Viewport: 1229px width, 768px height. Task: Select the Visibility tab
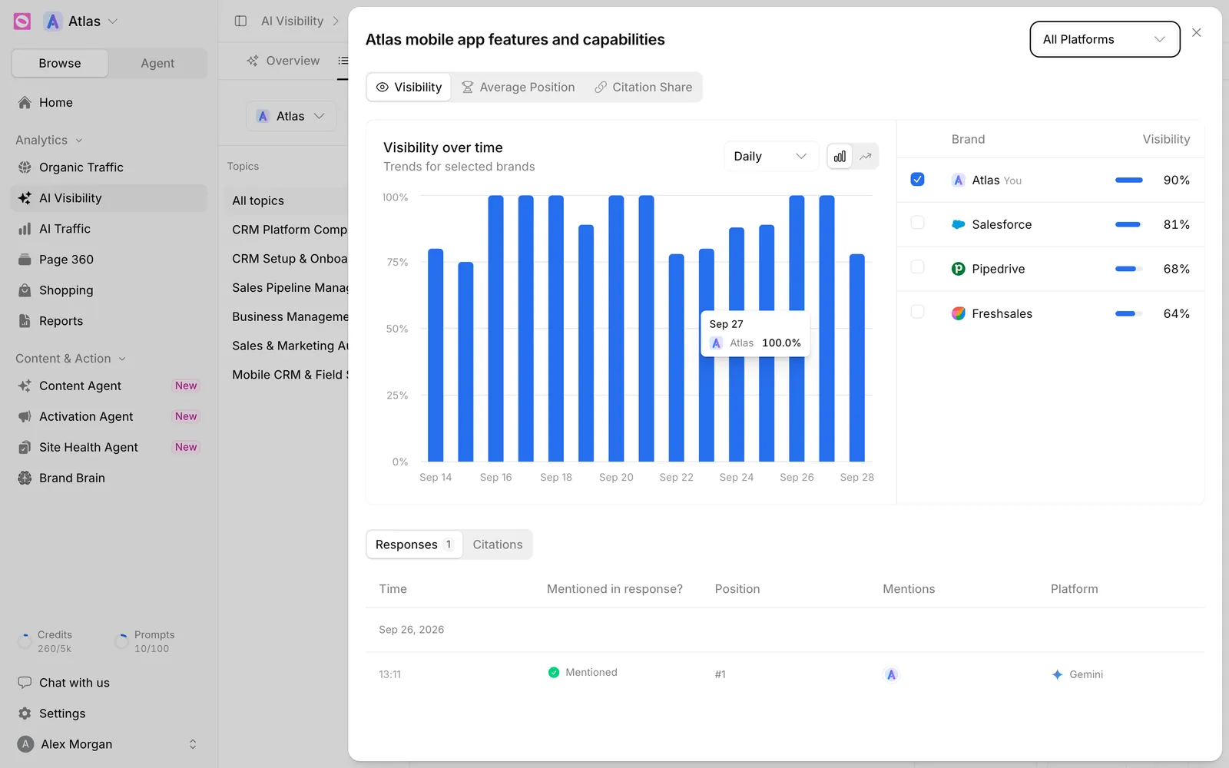click(x=409, y=87)
